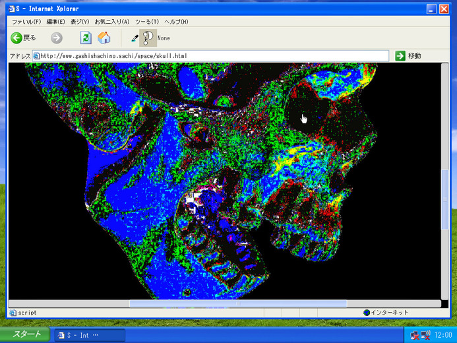This screenshot has height=343, width=457.
Task: Open the ツール(T) menu
Action: (x=146, y=22)
